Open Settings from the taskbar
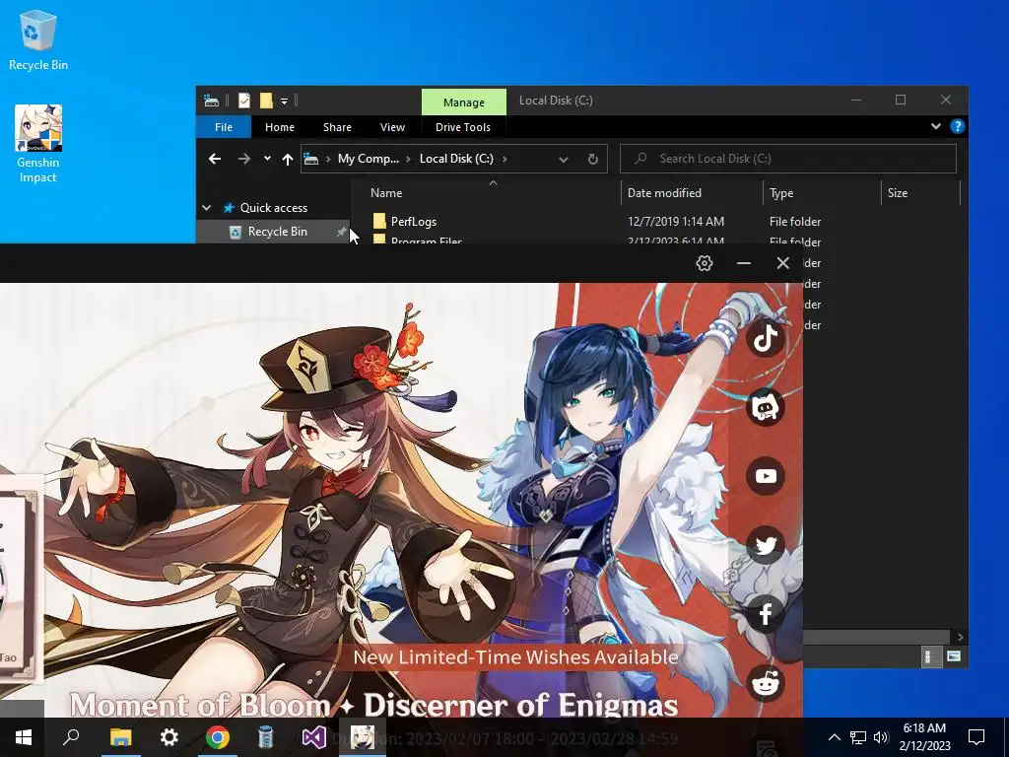This screenshot has width=1009, height=757. 168,737
